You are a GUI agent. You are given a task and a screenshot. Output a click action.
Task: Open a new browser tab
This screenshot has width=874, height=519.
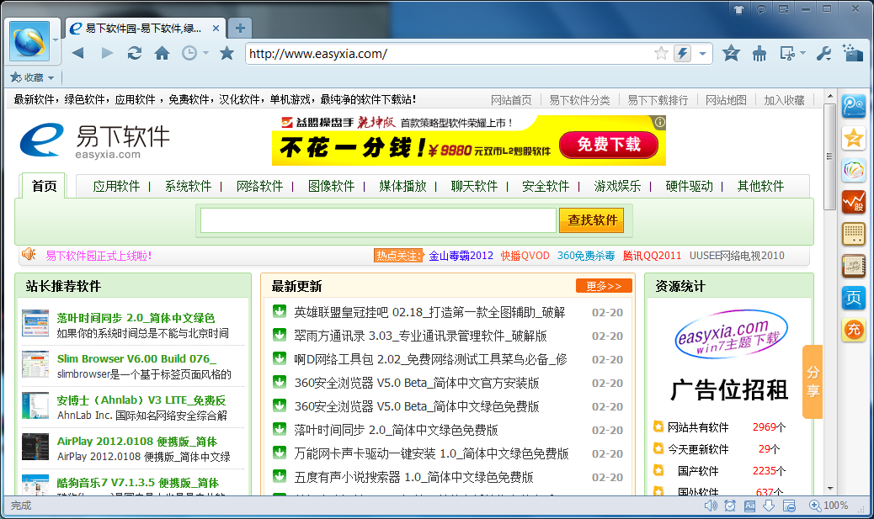pos(240,28)
